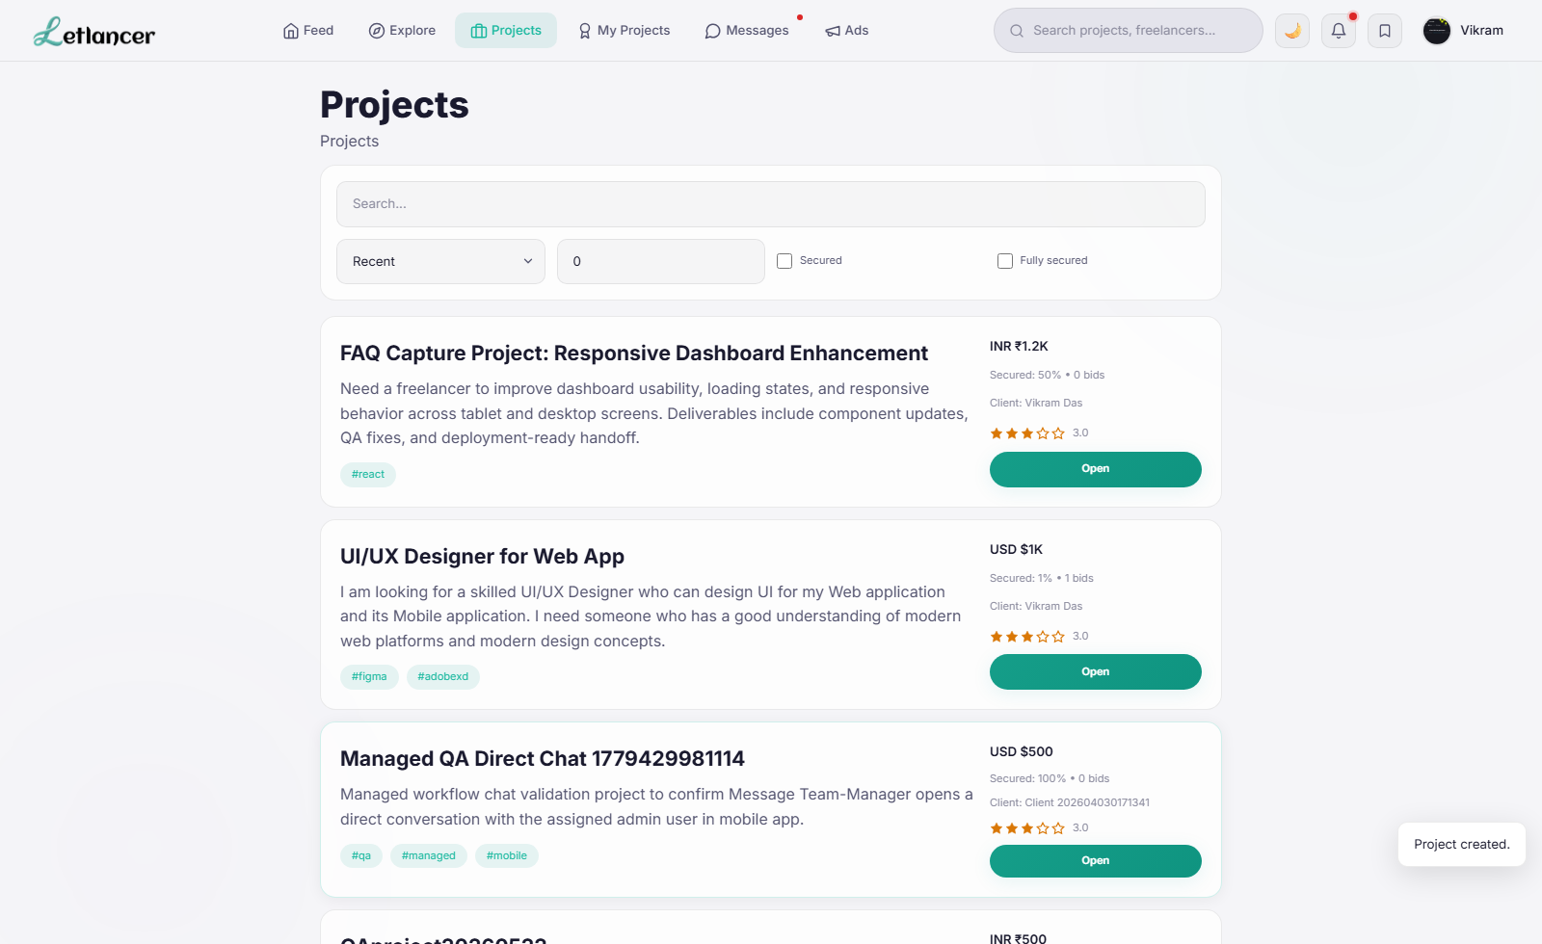Click the Project created. toast notification
Viewport: 1542px width, 944px height.
point(1462,845)
